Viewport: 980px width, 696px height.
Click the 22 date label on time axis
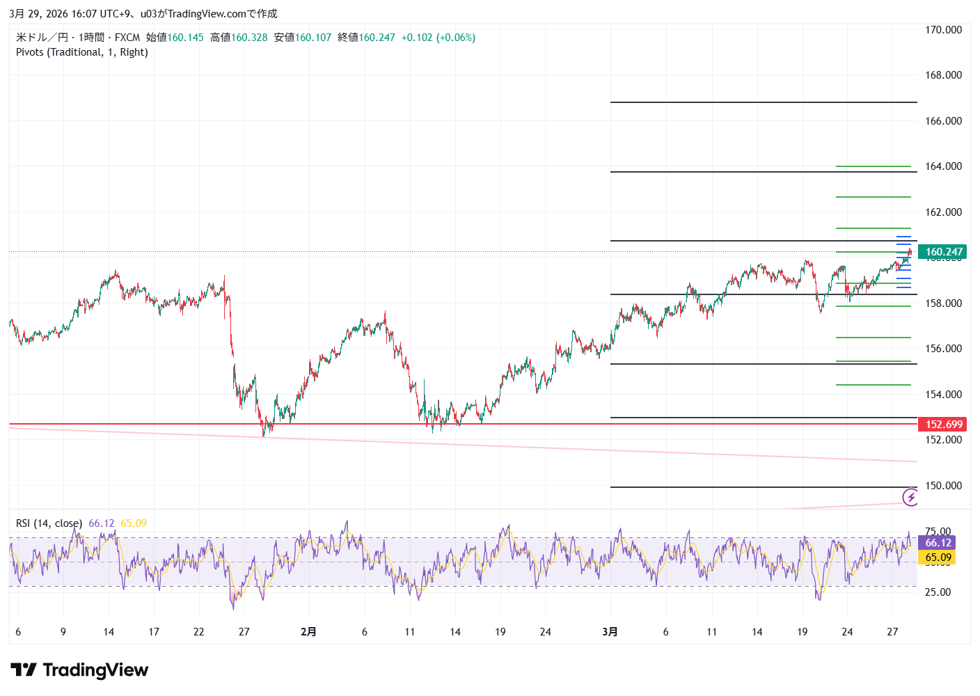click(x=199, y=632)
